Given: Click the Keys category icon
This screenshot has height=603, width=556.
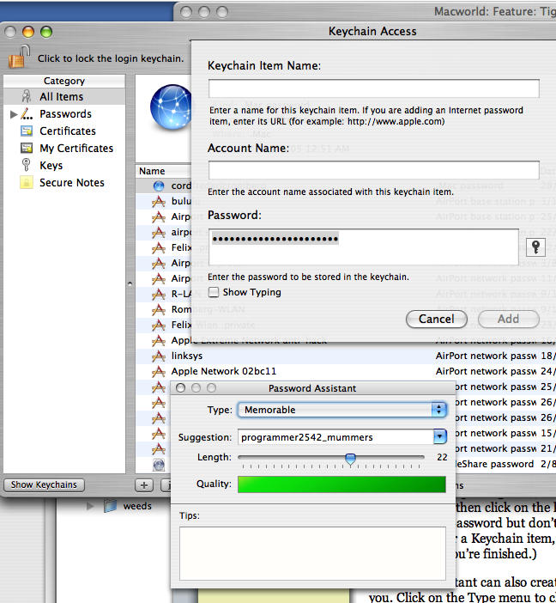Looking at the screenshot, I should [x=26, y=165].
